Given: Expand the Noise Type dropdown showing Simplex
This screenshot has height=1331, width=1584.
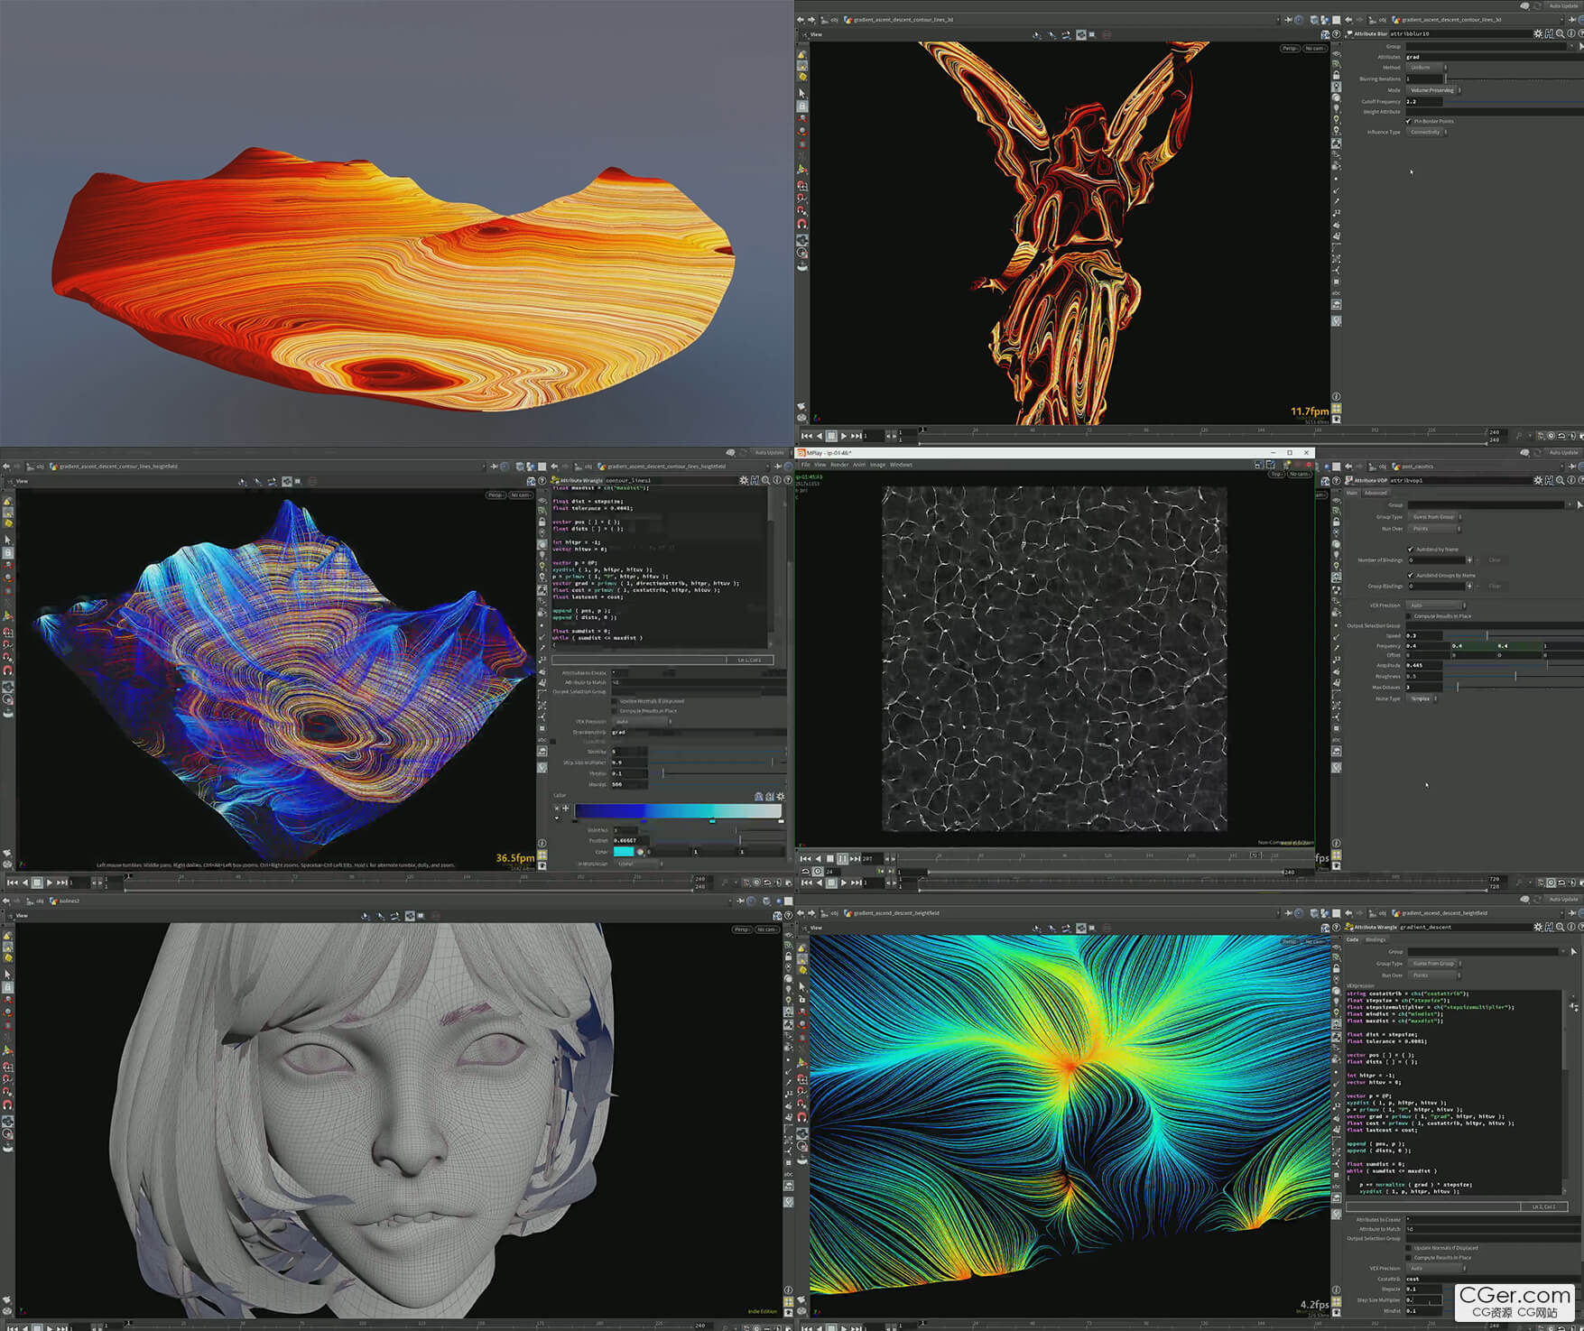Looking at the screenshot, I should pyautogui.click(x=1422, y=698).
